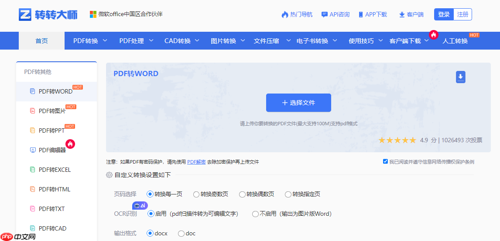500x241 pixels.
Task: Expand the CAD转换 menu chevron
Action: click(x=197, y=40)
